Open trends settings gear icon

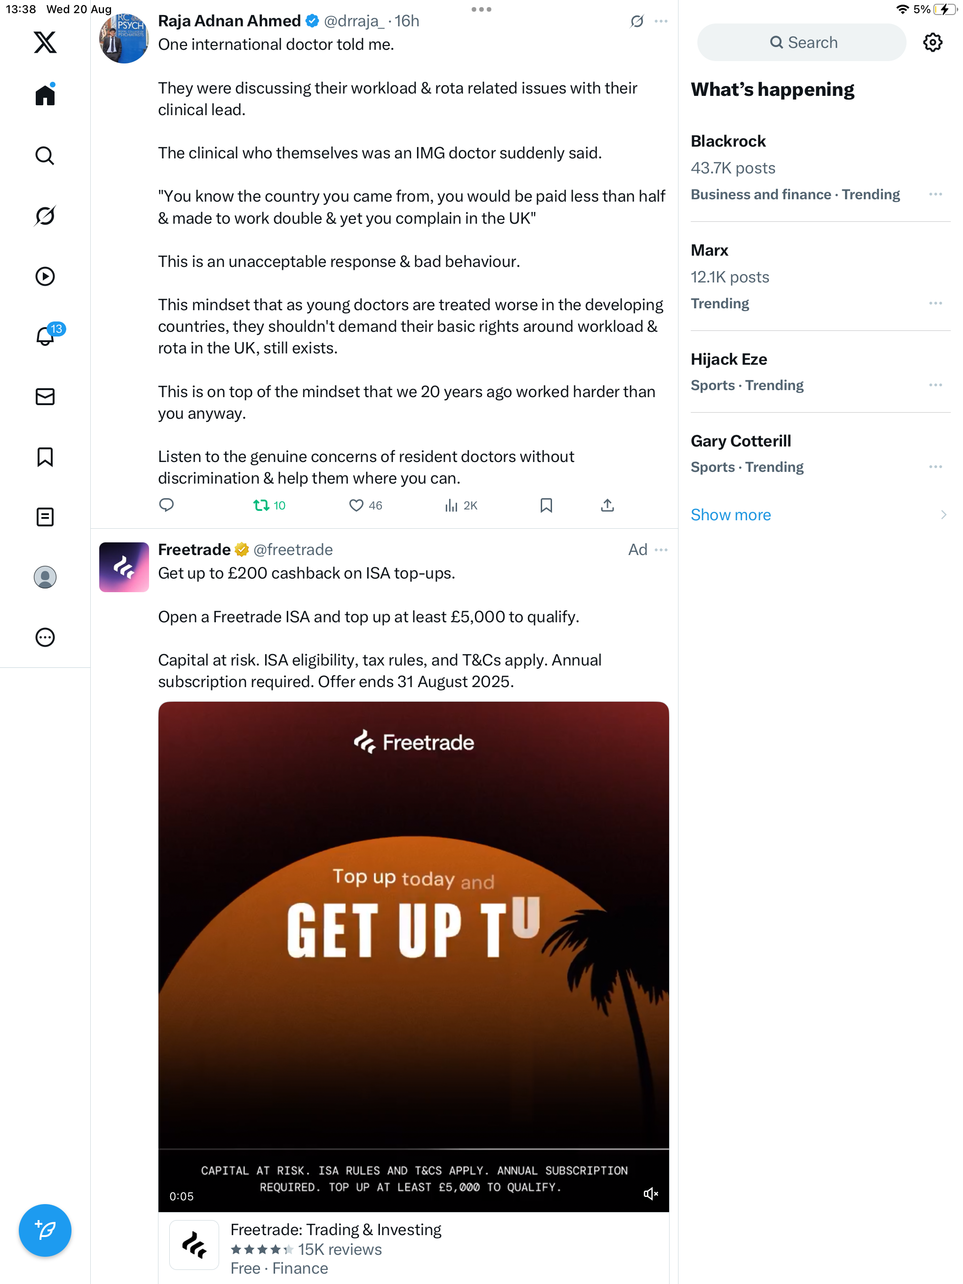point(932,42)
